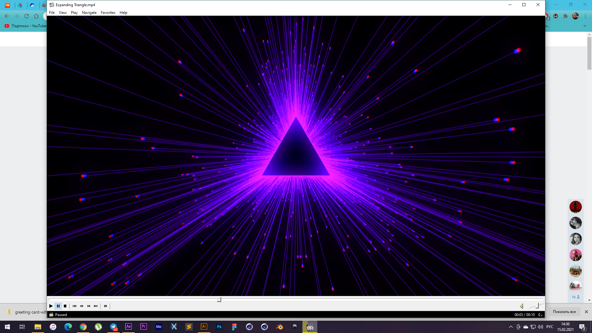Click the 00:03 / 00:10 time display
592x333 pixels.
[x=524, y=315]
